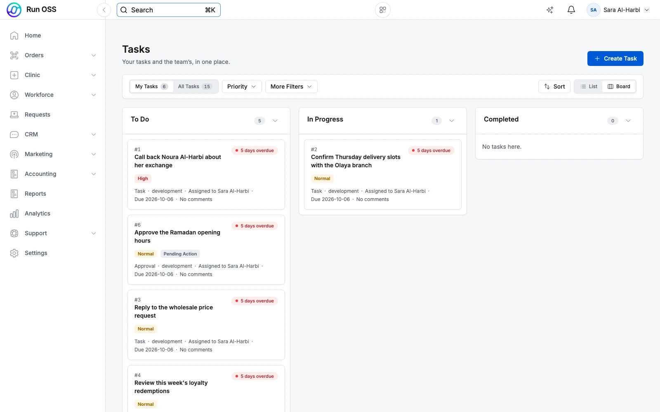The height and width of the screenshot is (412, 660).
Task: Select the All Tasks tab
Action: click(195, 87)
